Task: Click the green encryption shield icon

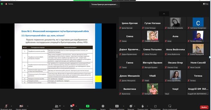Action: pos(2,4)
